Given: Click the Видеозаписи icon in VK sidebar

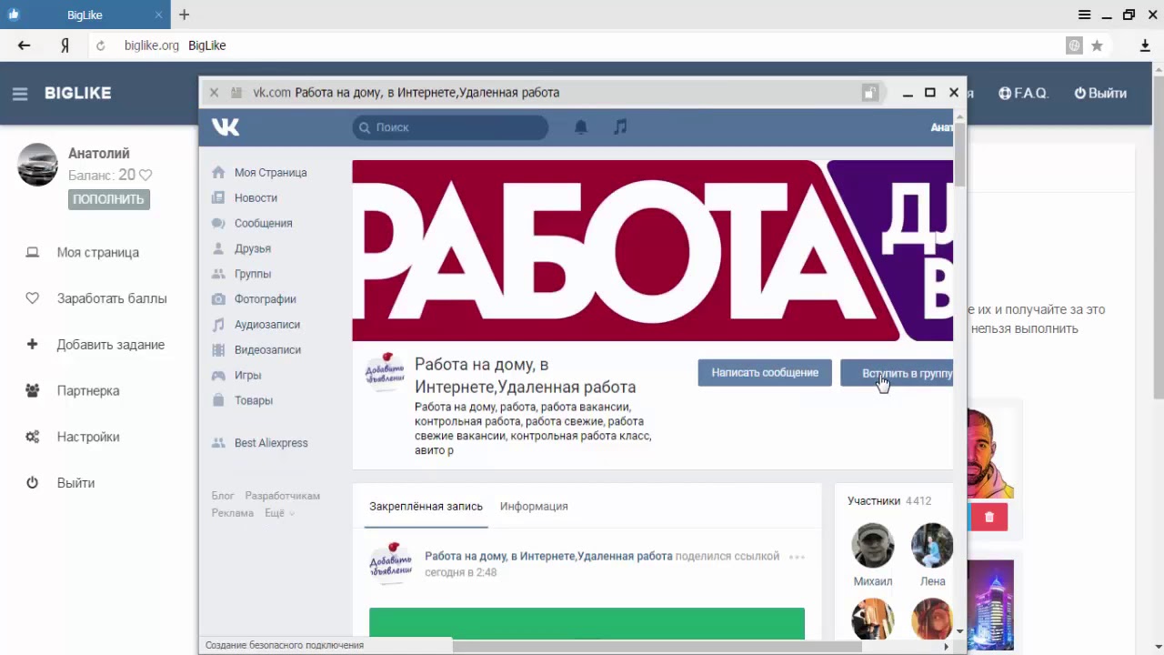Looking at the screenshot, I should click(218, 350).
